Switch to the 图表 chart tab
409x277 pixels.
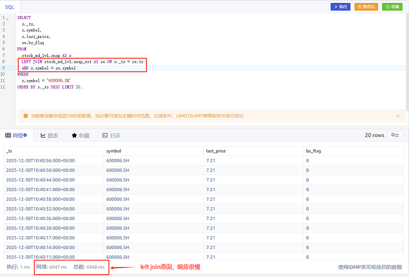click(x=49, y=135)
